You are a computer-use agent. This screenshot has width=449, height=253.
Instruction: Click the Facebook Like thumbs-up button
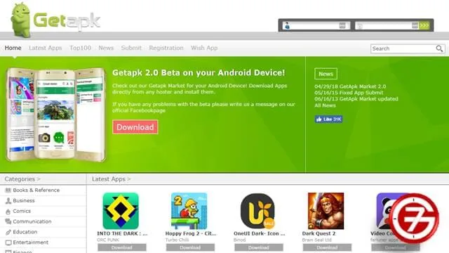click(x=328, y=119)
